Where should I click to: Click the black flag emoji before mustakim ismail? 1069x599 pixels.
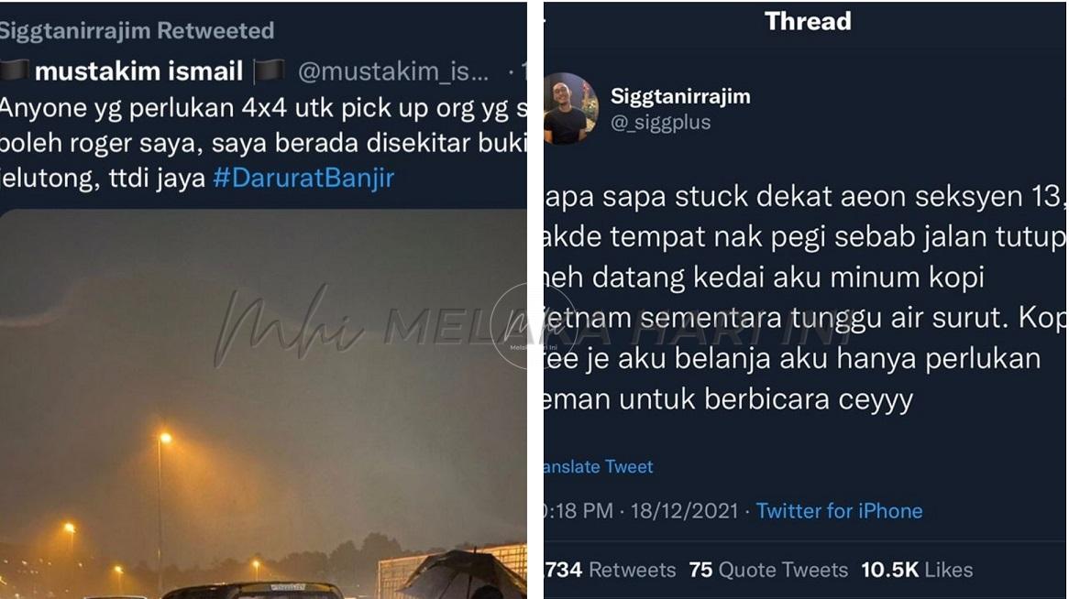click(15, 71)
